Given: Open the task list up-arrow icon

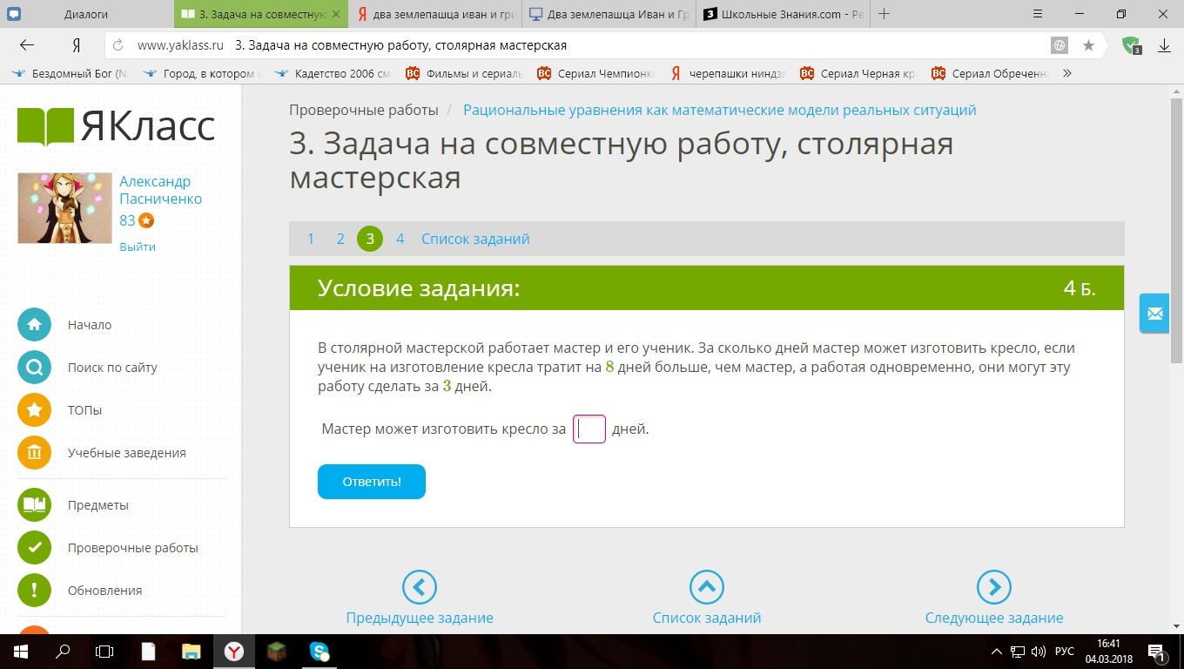Looking at the screenshot, I should [706, 587].
